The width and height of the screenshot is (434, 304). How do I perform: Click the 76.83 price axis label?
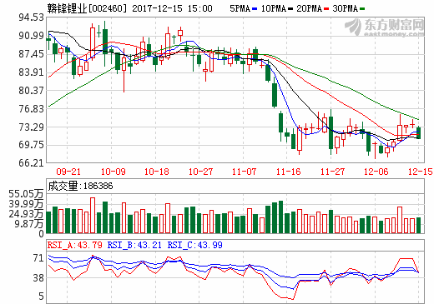32,109
